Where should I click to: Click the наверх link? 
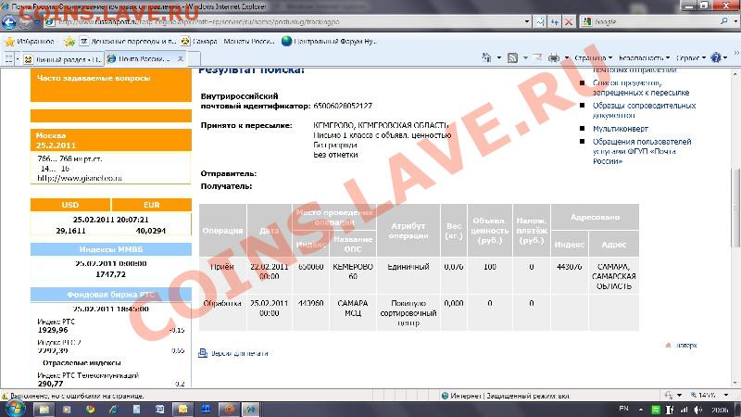click(x=686, y=345)
